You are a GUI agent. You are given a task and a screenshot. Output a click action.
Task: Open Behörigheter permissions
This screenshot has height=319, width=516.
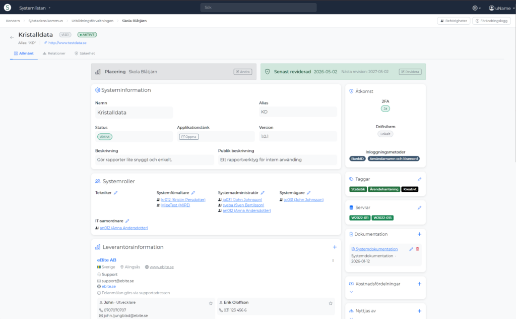pyautogui.click(x=454, y=21)
